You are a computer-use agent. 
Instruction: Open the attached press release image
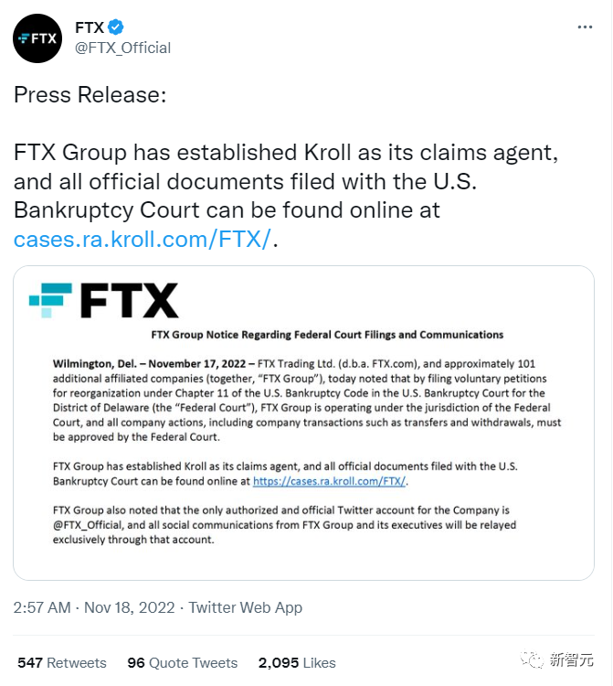click(303, 423)
